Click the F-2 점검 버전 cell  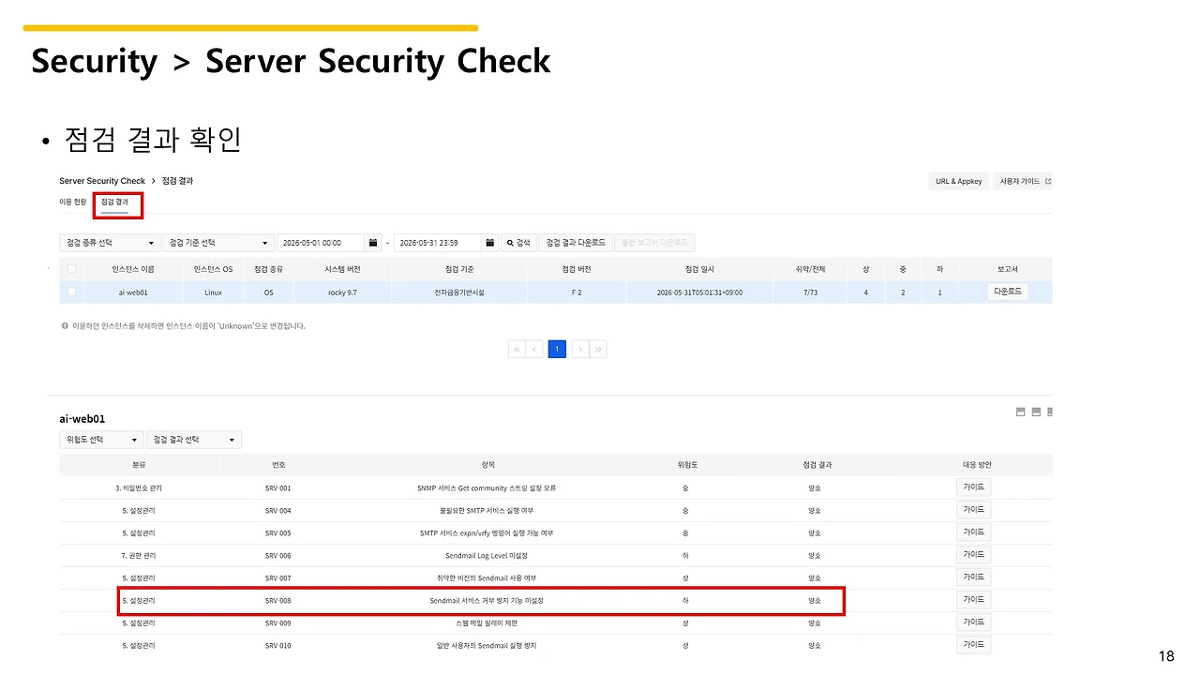point(576,292)
